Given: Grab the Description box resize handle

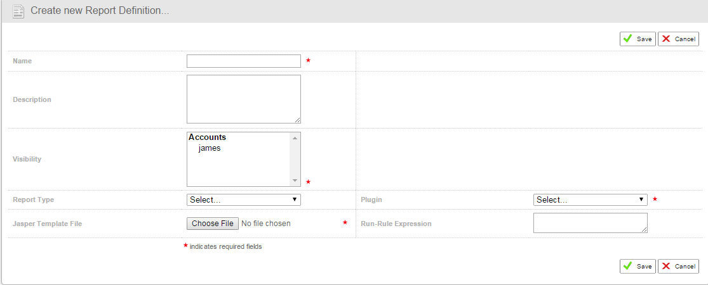Looking at the screenshot, I should click(x=297, y=120).
